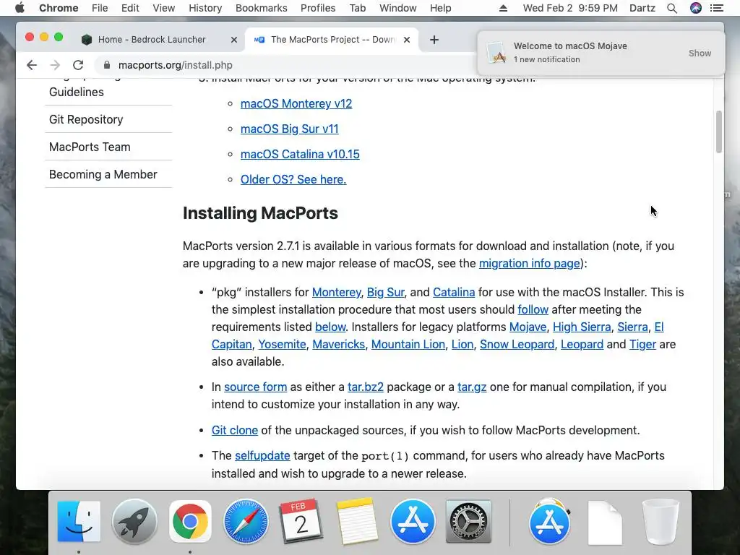This screenshot has width=740, height=555.
Task: Click the macOS Big Sur v11 link
Action: click(289, 129)
